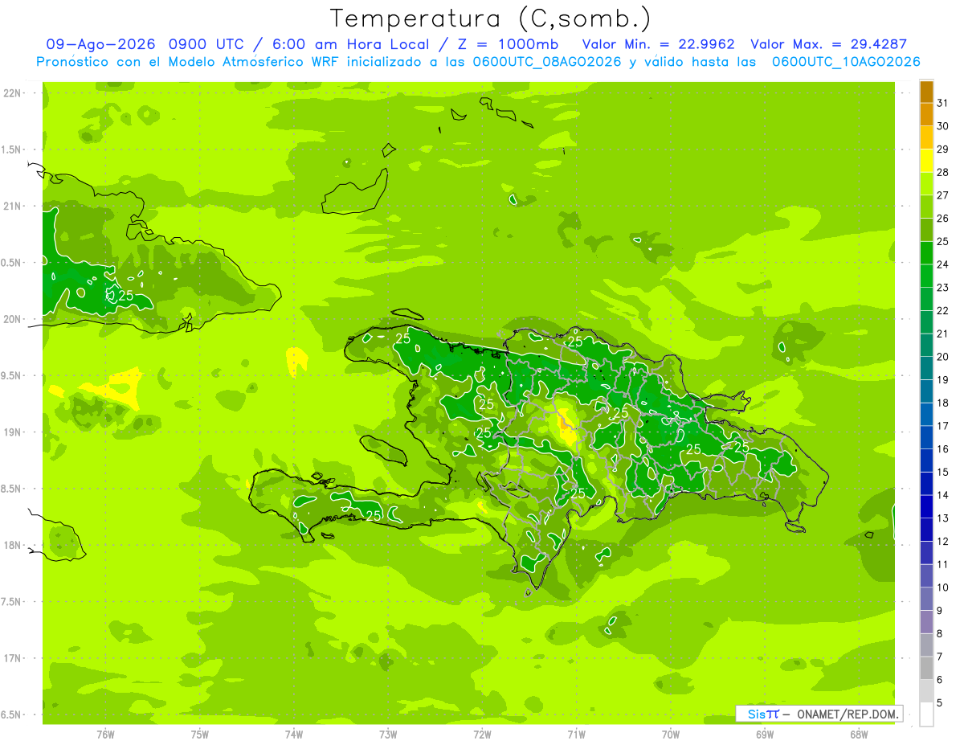Click the "25" contour label over eastern Cuba

(125, 295)
